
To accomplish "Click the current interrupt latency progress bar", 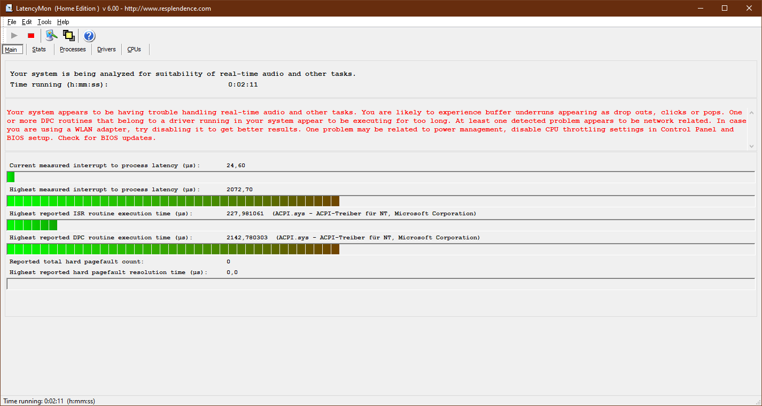I will coord(381,177).
